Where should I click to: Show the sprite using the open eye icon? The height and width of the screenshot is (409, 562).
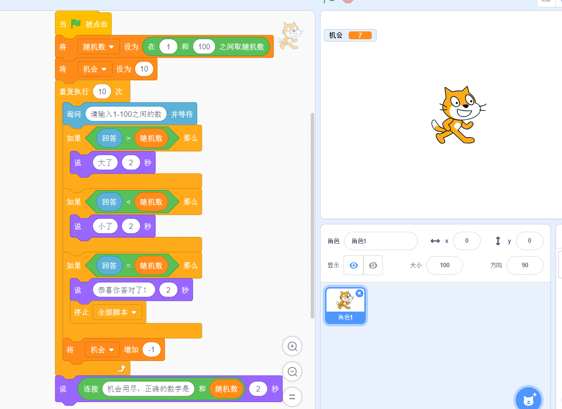[354, 265]
